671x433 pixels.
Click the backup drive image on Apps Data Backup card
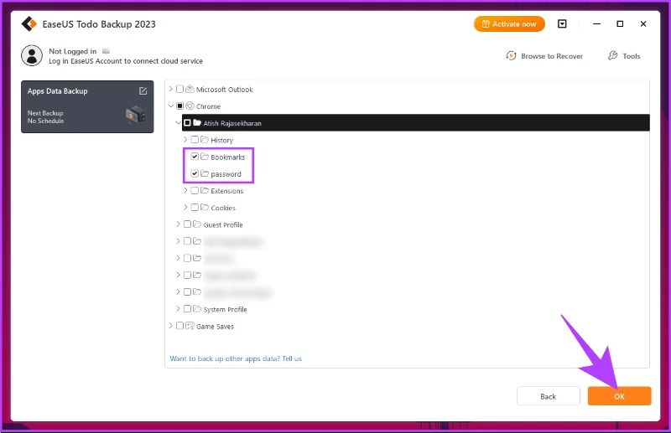point(136,115)
